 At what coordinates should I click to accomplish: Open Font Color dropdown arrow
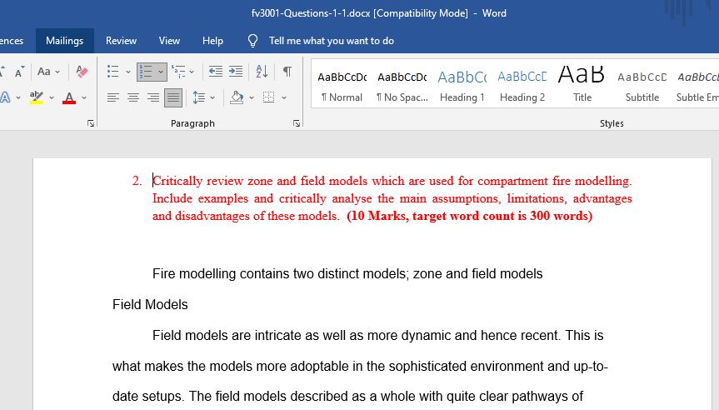pos(84,97)
